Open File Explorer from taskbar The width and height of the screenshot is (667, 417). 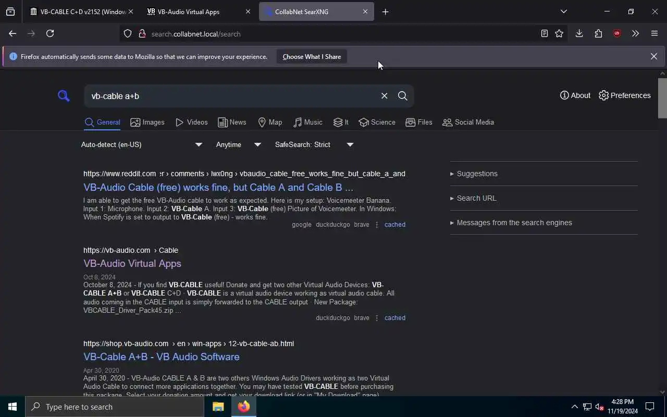[218, 407]
